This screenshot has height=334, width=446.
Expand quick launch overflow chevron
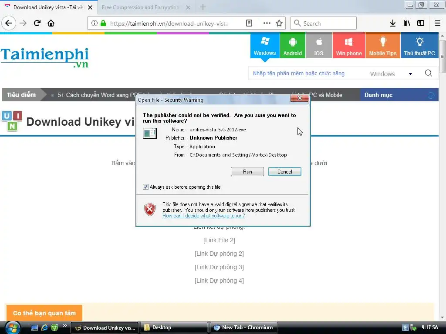tap(65, 325)
